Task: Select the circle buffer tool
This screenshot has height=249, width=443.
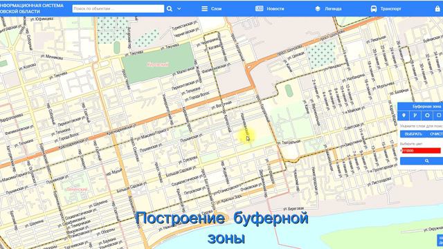Action: (427, 116)
